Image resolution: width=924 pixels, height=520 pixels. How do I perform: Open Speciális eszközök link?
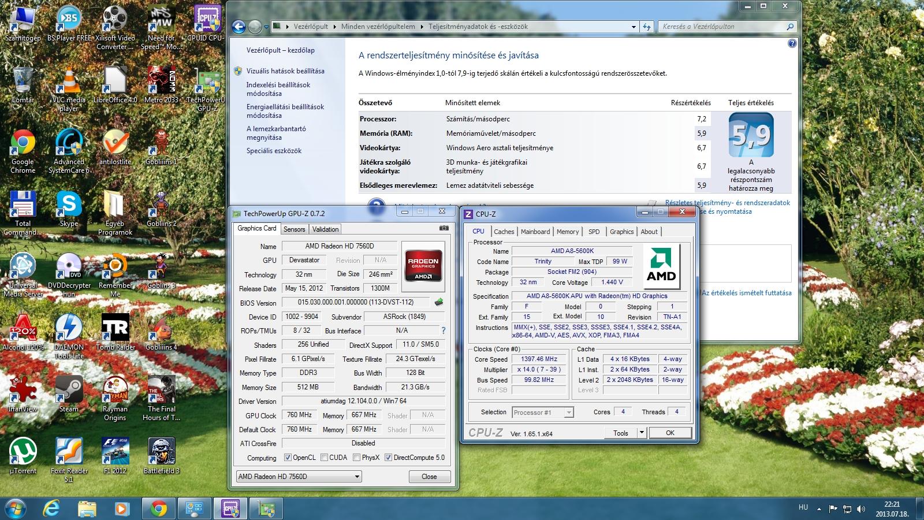click(274, 151)
